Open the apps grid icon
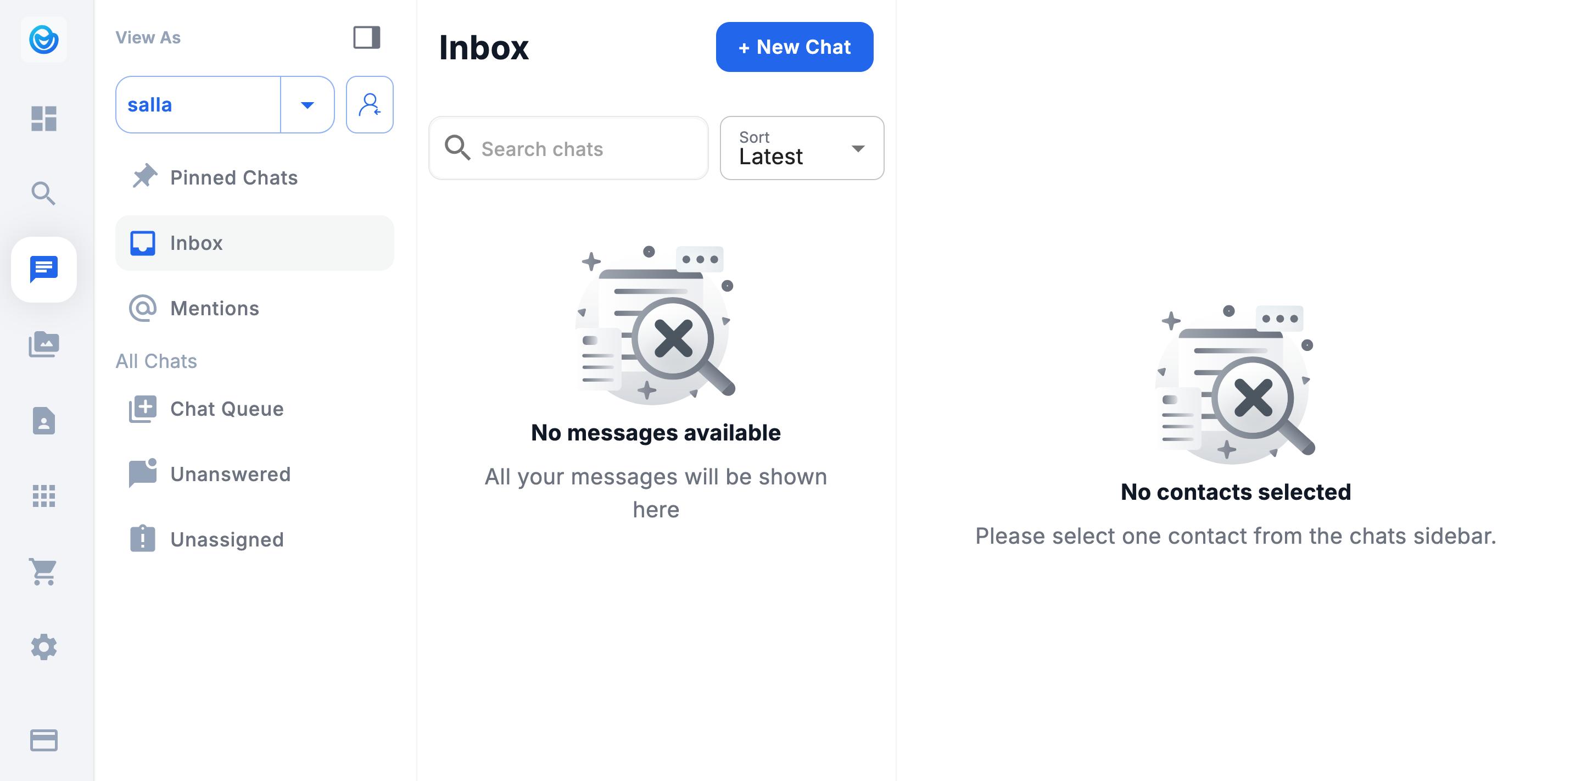Screen dimensions: 1576x781 pos(43,496)
